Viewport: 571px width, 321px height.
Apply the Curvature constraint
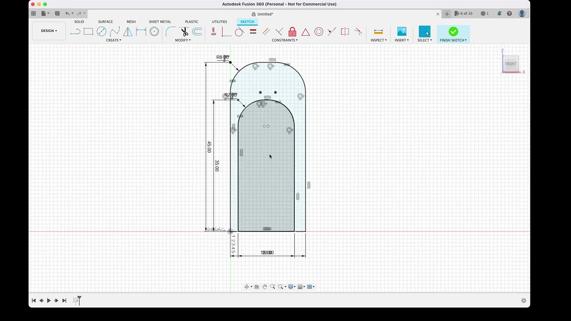(358, 32)
